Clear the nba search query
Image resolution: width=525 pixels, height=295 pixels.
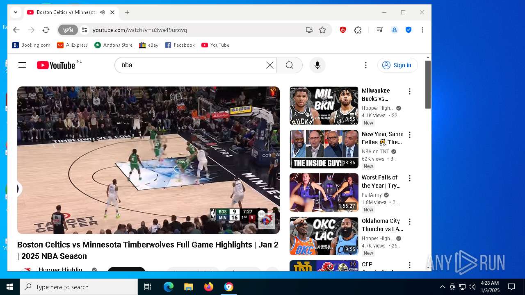[269, 65]
